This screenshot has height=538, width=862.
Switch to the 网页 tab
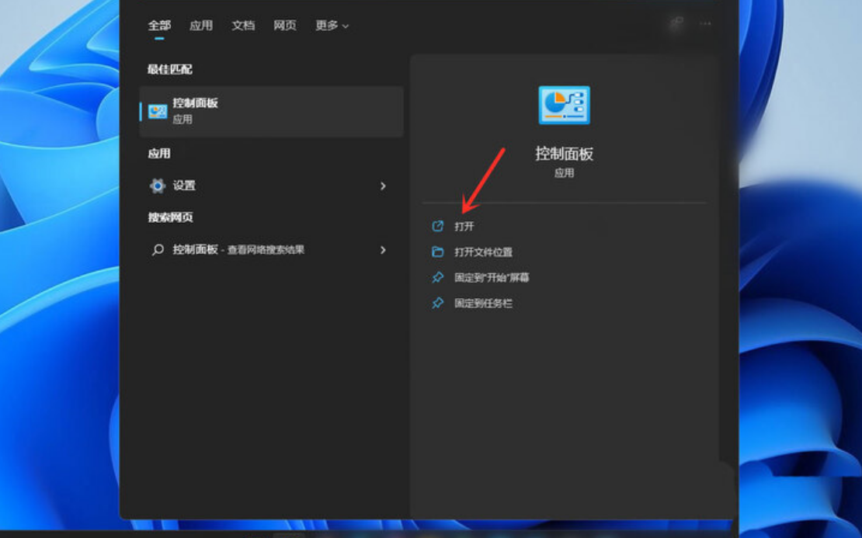[x=285, y=25]
